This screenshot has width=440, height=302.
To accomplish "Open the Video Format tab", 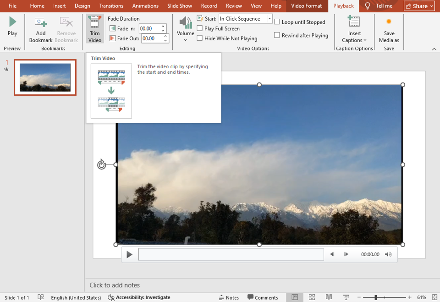I will click(307, 6).
